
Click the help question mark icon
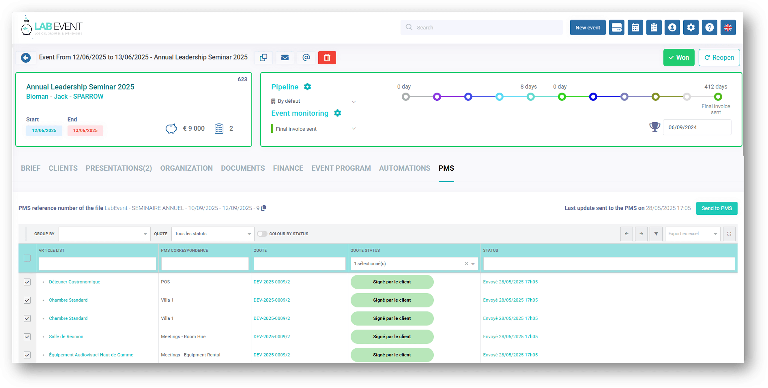[x=709, y=27]
